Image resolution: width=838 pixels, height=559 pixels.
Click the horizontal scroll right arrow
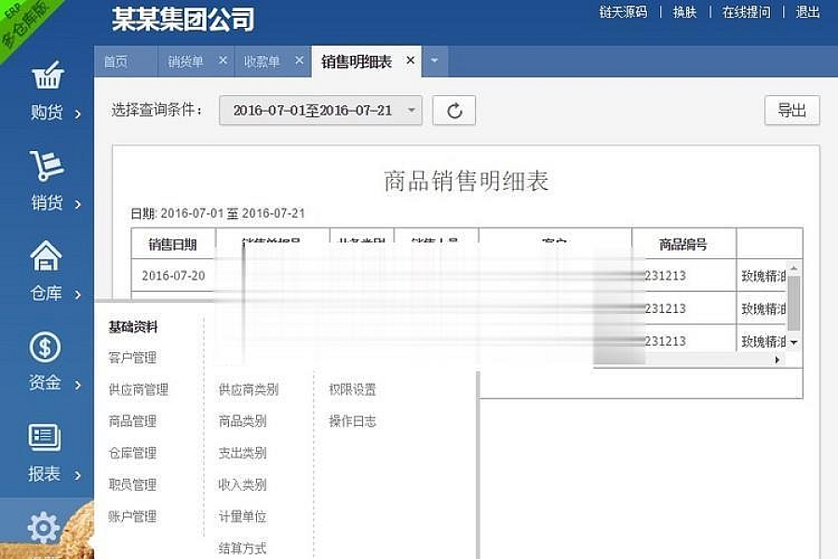(x=777, y=360)
